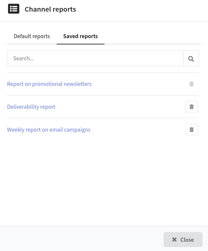Delete the Deliverability report via trash icon
The image size is (208, 251).
click(191, 107)
